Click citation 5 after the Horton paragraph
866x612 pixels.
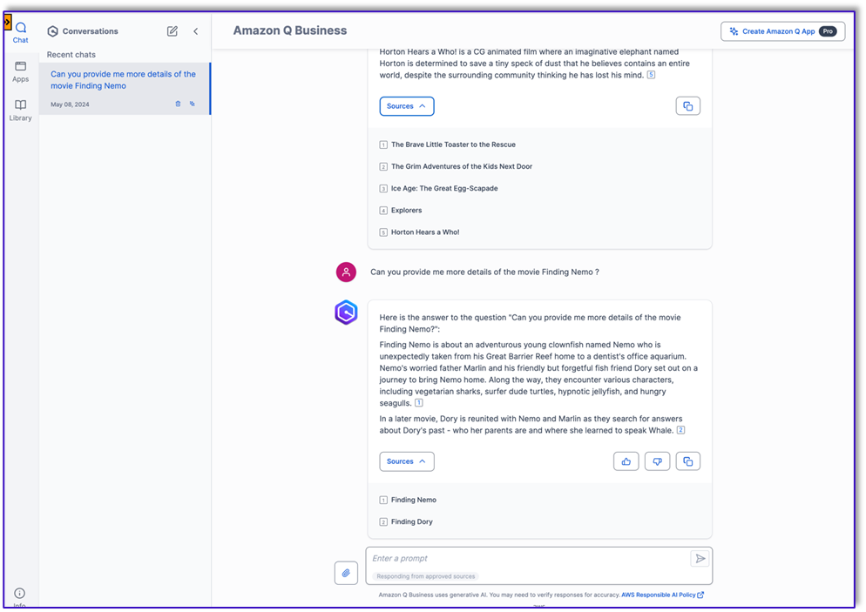[x=651, y=75]
